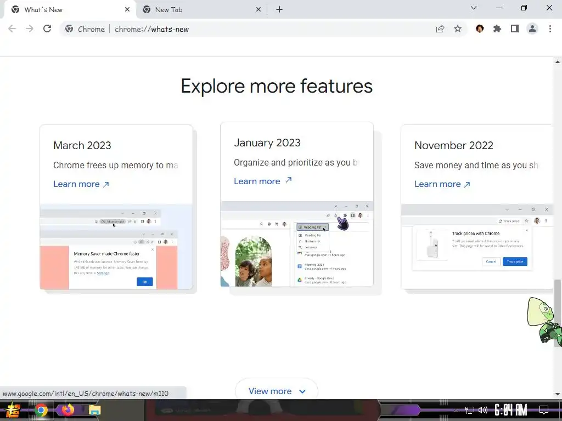Close the New Tab tab
The image size is (562, 421).
[x=258, y=10]
